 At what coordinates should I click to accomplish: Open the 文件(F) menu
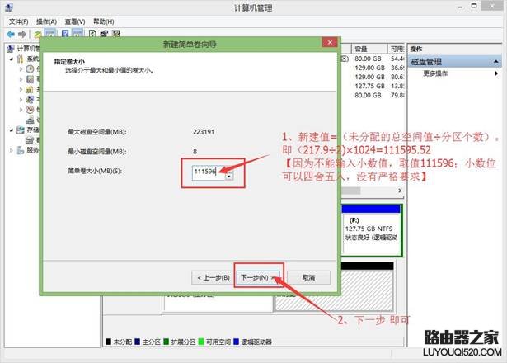(x=18, y=21)
